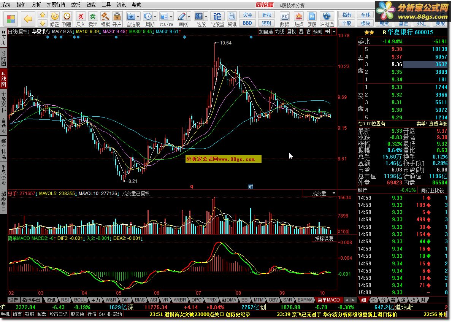Image resolution: width=452 pixels, height=322 pixels.
Task: Open the 资讯 news icon in toolbar
Action: coord(232,19)
